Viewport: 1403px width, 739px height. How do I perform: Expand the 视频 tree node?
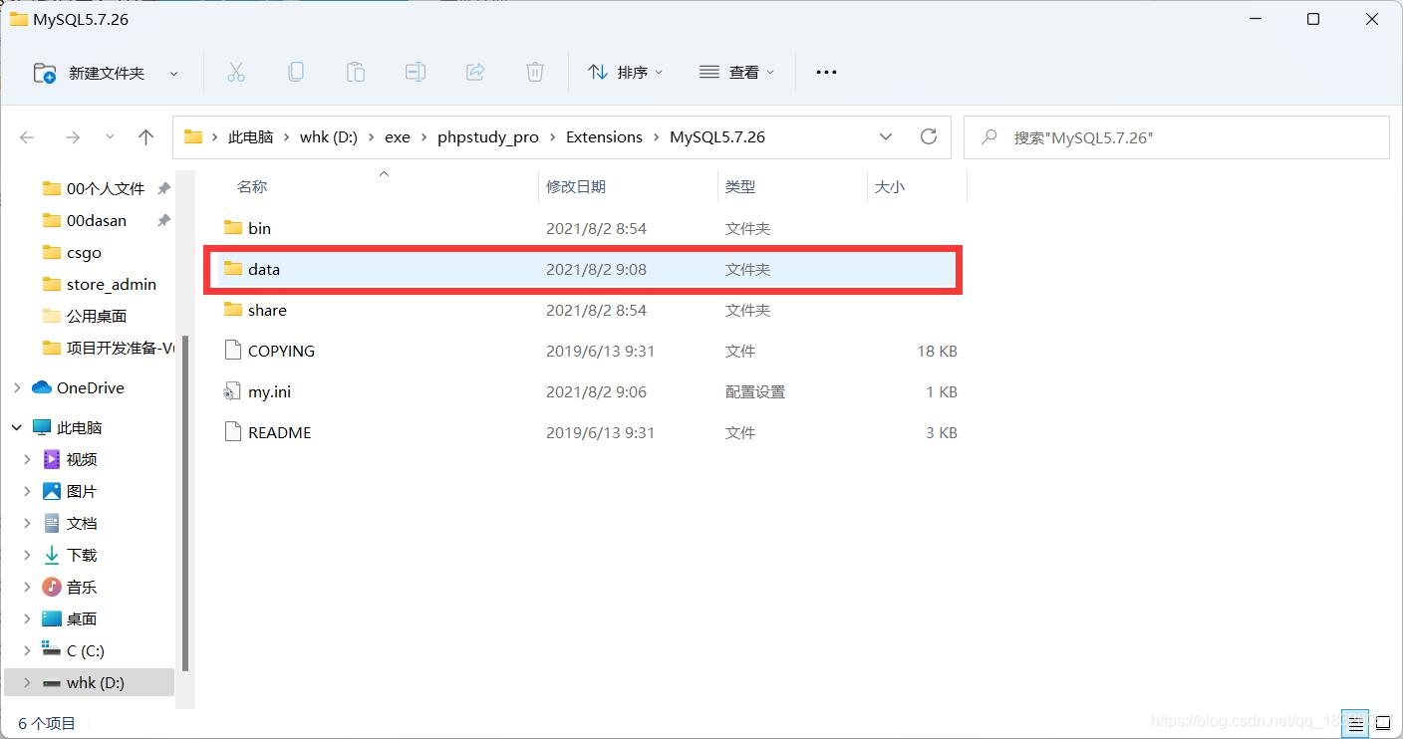27,459
